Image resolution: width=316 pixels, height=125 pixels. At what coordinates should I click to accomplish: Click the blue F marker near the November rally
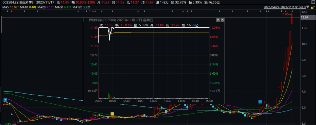click(260, 102)
